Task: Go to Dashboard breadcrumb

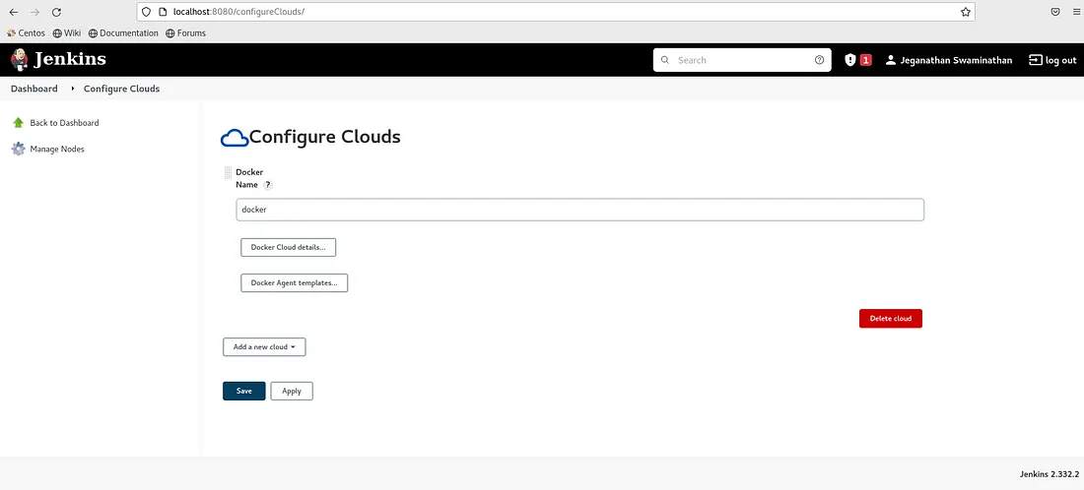Action: 34,89
